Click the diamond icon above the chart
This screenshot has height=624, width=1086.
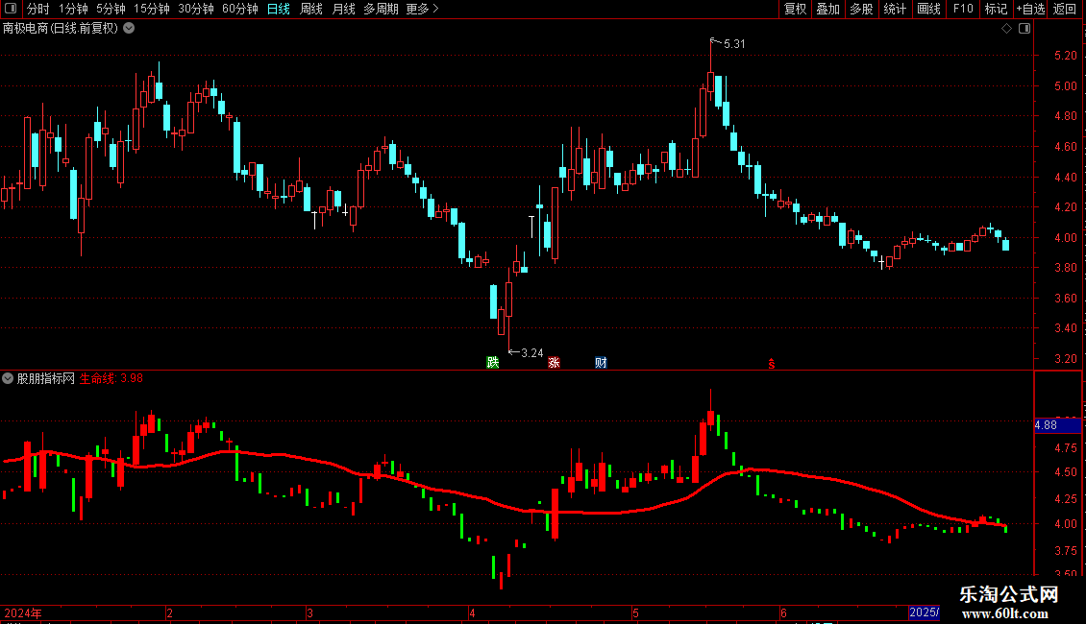click(x=1007, y=29)
